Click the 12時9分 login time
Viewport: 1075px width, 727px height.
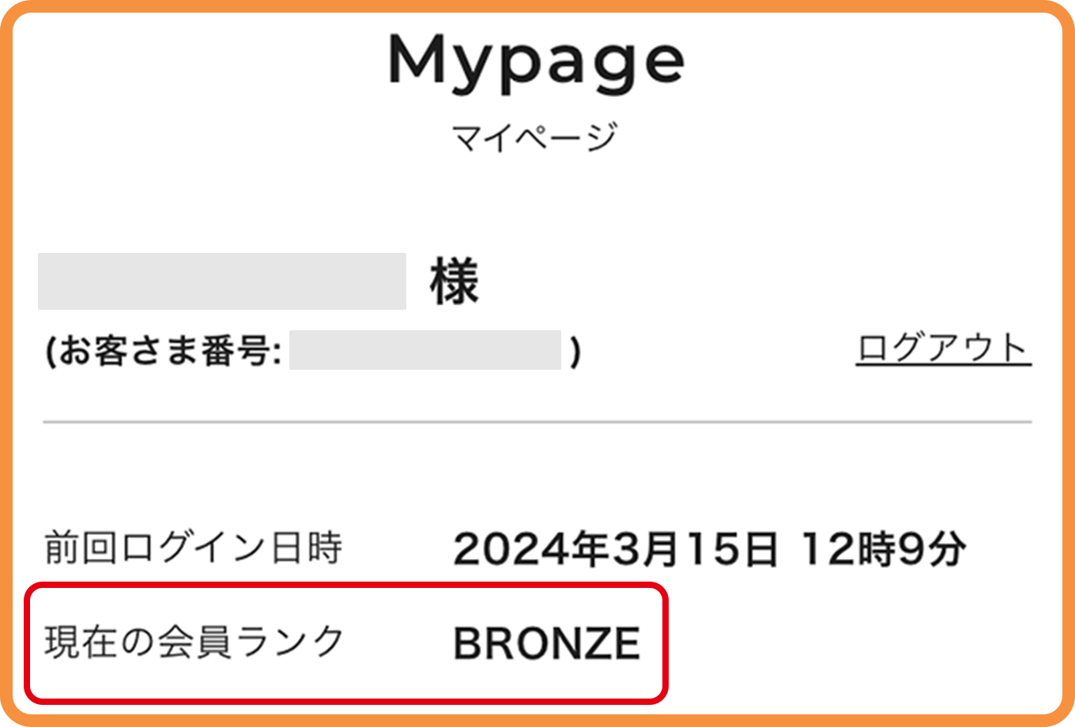click(883, 548)
